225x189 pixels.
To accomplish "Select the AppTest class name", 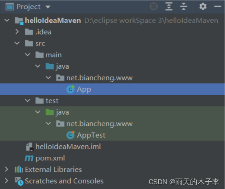I will click(x=91, y=135).
